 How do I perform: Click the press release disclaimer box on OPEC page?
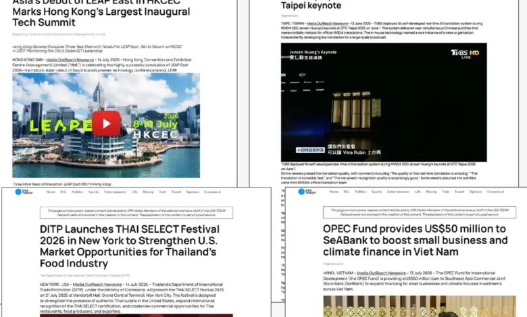[x=420, y=212]
